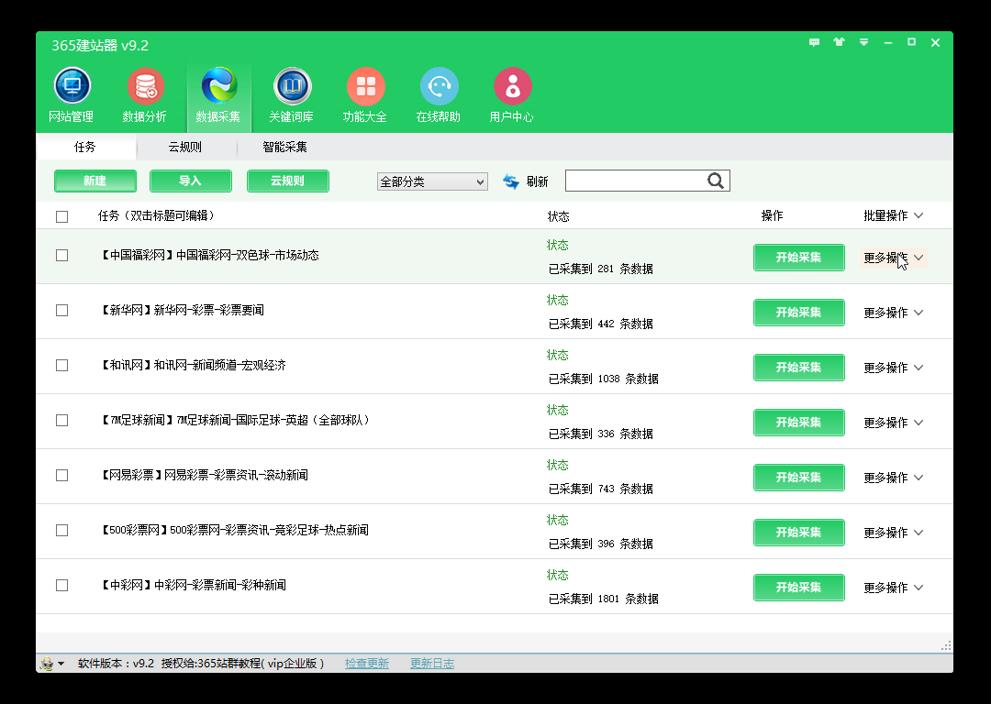
Task: Click the 已采集到 1801 条数据 status text
Action: (604, 599)
